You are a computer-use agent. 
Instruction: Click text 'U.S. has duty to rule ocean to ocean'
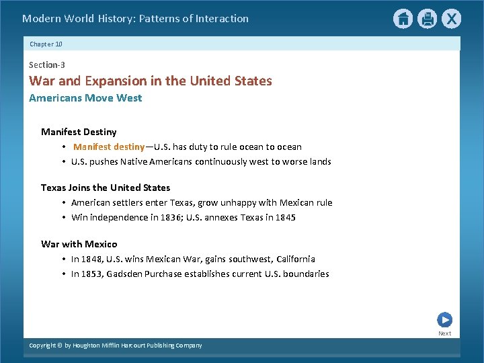point(228,147)
